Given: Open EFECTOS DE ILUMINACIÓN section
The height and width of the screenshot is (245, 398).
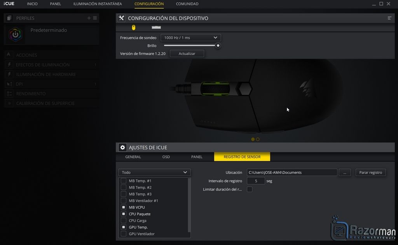Looking at the screenshot, I should 51,64.
